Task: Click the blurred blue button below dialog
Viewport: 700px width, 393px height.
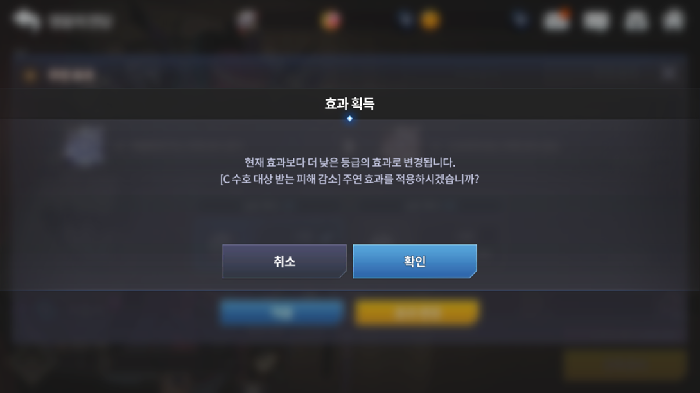Action: [282, 312]
